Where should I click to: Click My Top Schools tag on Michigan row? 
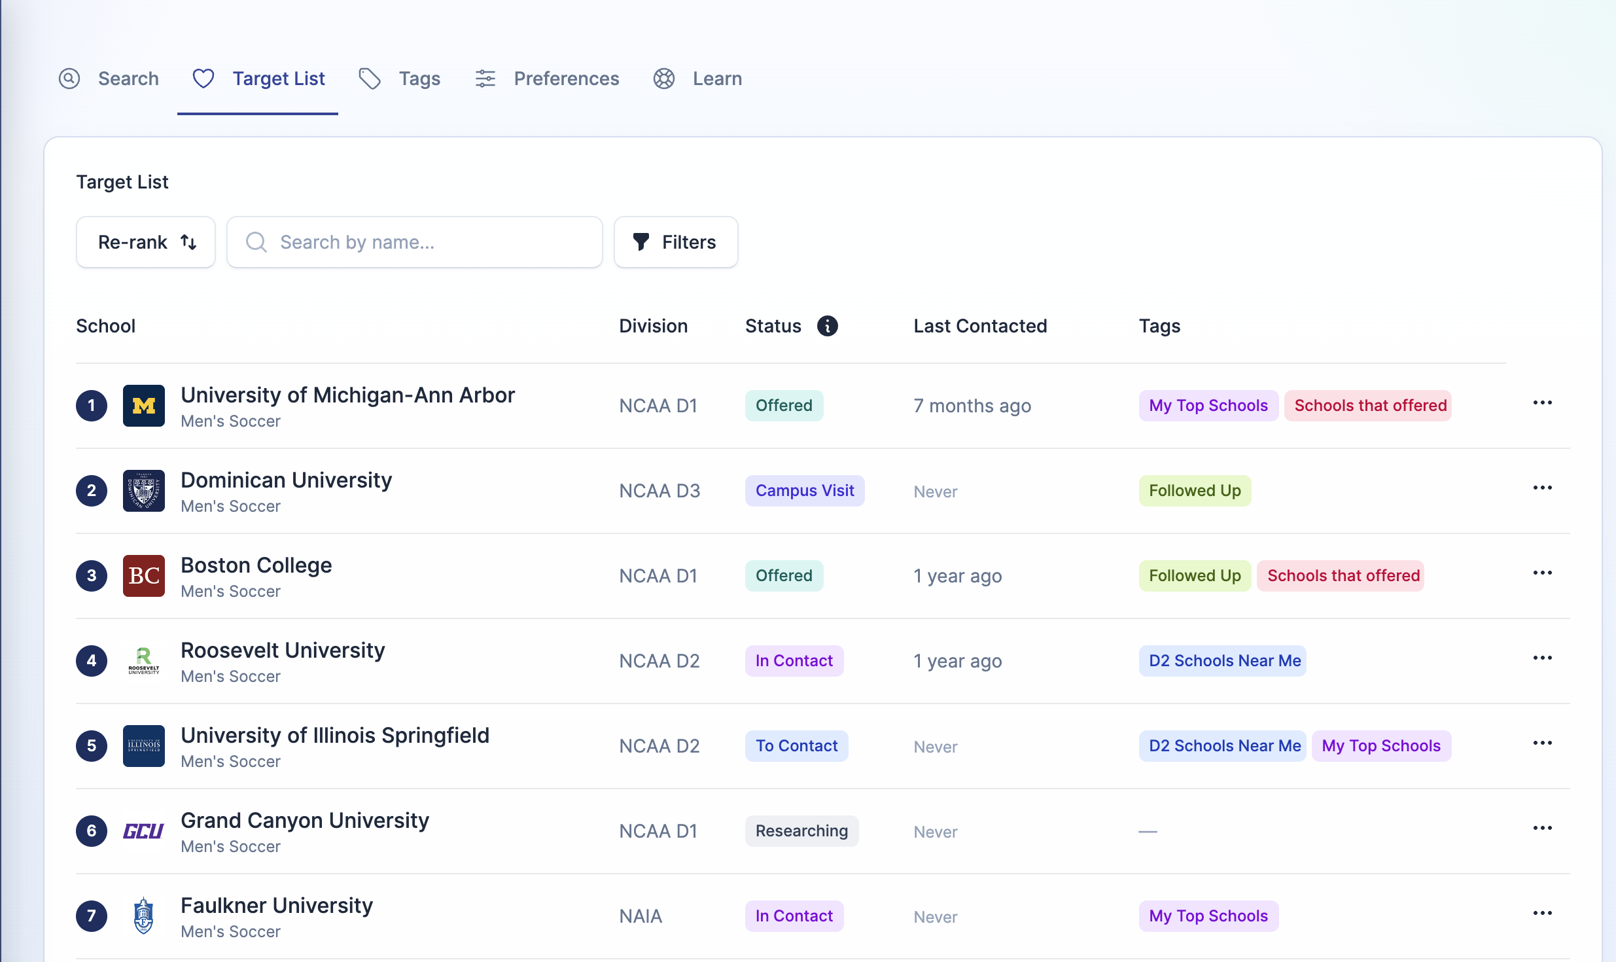pos(1208,406)
